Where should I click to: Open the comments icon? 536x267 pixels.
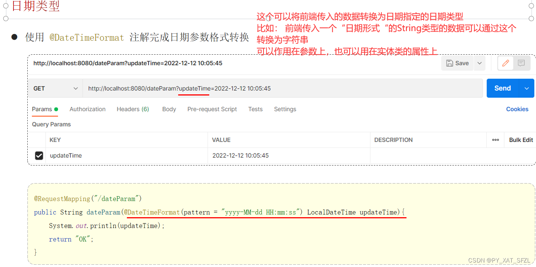click(521, 63)
